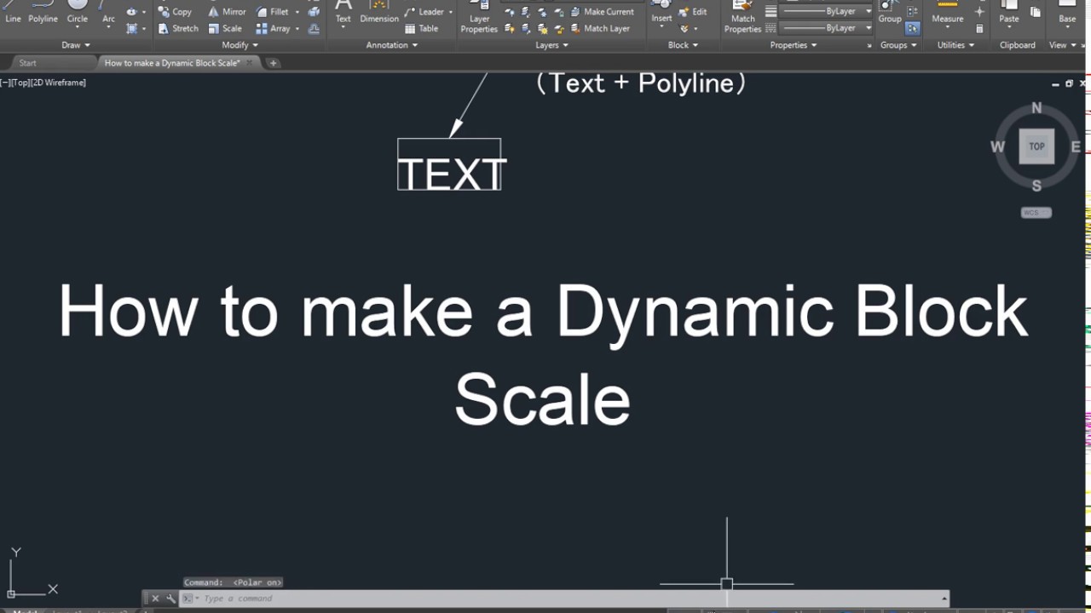This screenshot has height=613, width=1091.
Task: Open the quick calculator icon in Utilities
Action: point(979,28)
